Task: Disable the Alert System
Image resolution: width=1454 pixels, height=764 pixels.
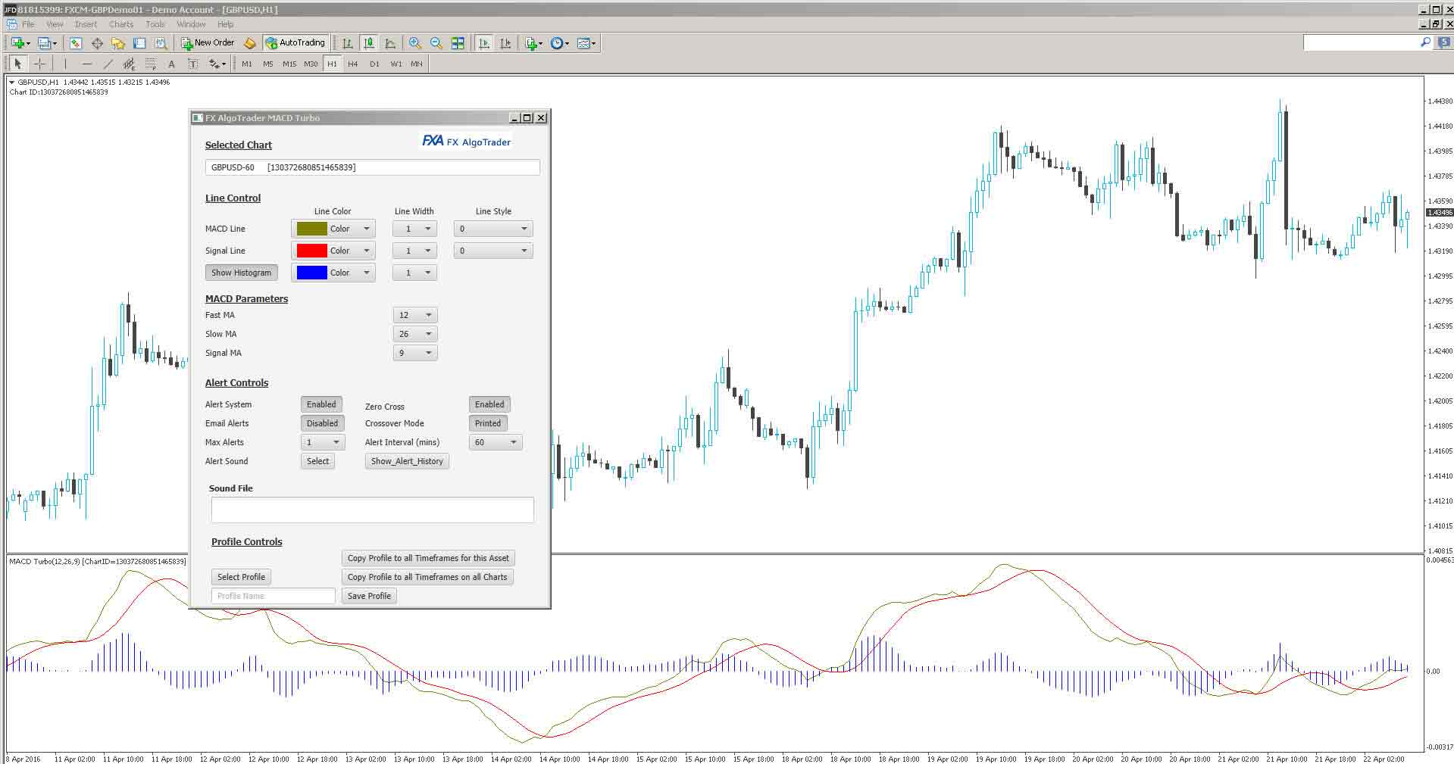Action: [x=321, y=404]
